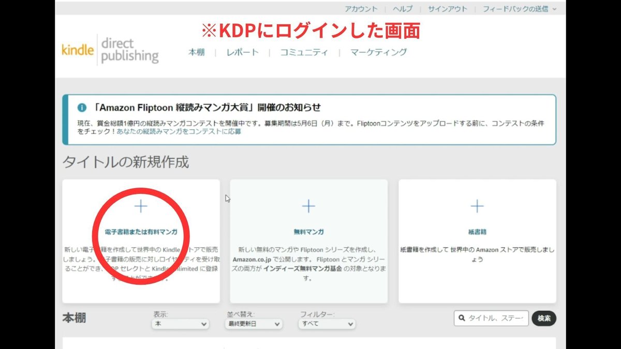621x349 pixels.
Task: Click the info icon in the Fliptoon notice
Action: coord(82,108)
